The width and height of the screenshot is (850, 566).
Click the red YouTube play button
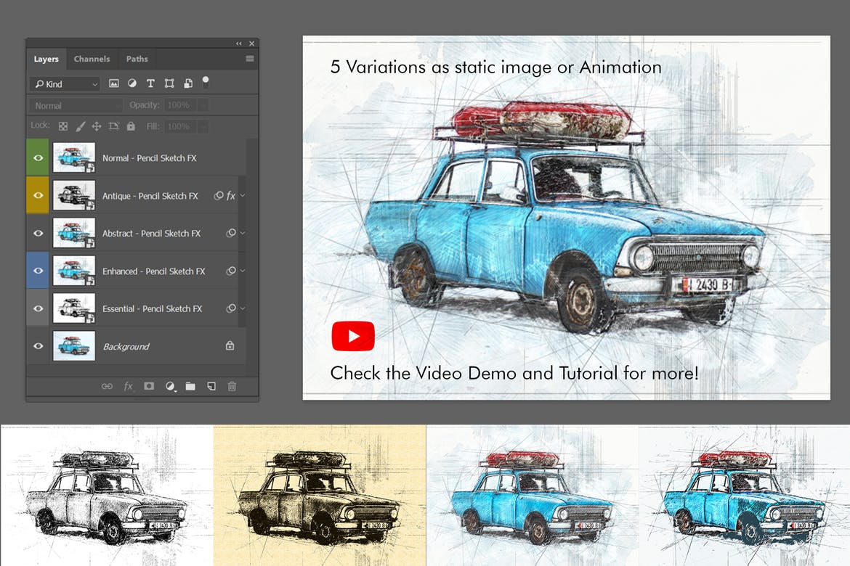click(353, 335)
